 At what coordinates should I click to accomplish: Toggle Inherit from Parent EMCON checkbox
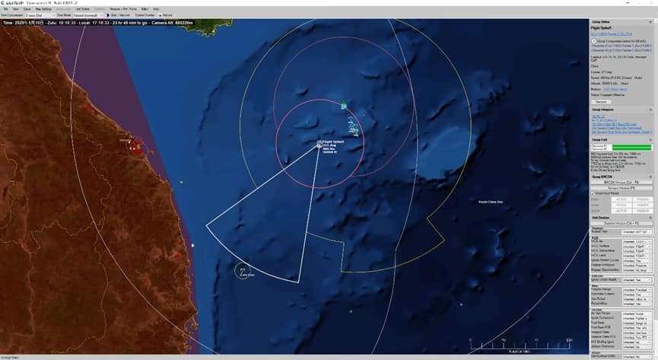pos(593,193)
